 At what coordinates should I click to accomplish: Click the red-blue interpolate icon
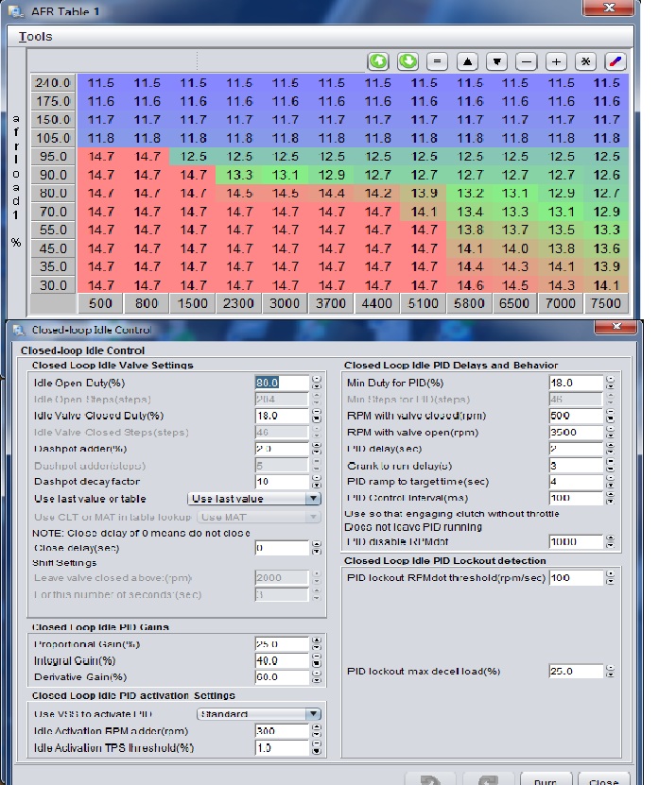click(616, 61)
